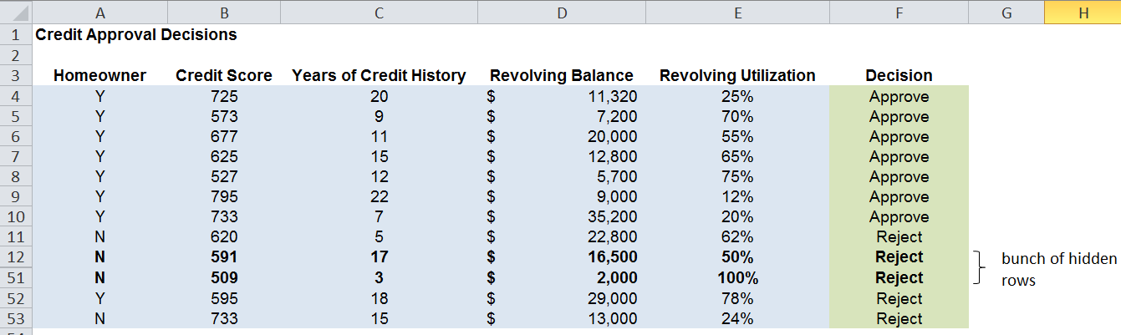Select column A header
The height and width of the screenshot is (335, 1121).
point(99,13)
